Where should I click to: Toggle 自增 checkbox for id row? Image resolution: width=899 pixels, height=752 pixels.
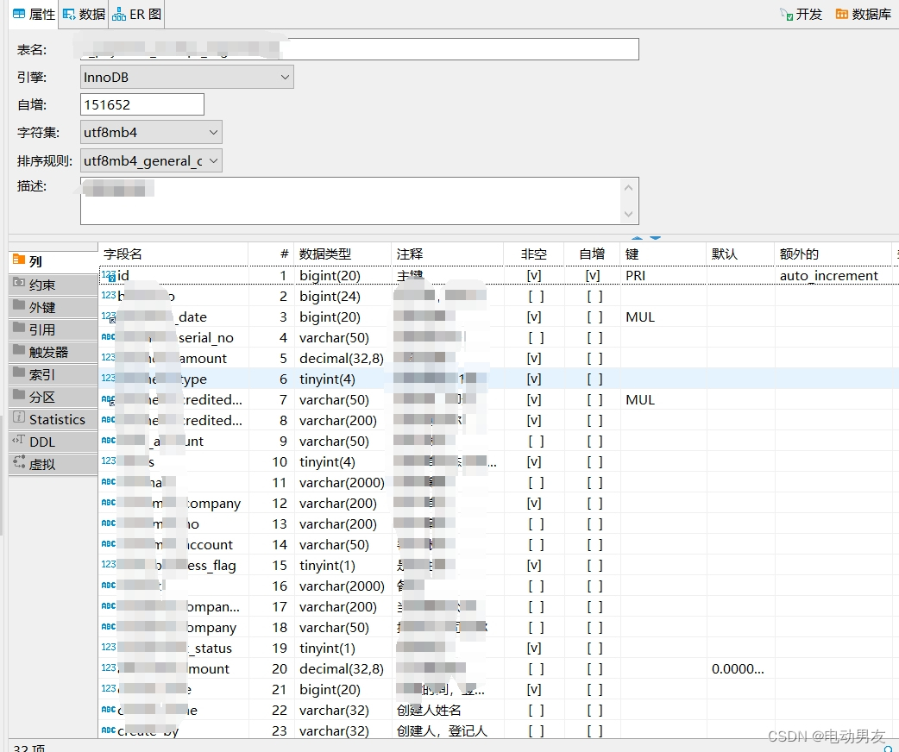coord(593,276)
